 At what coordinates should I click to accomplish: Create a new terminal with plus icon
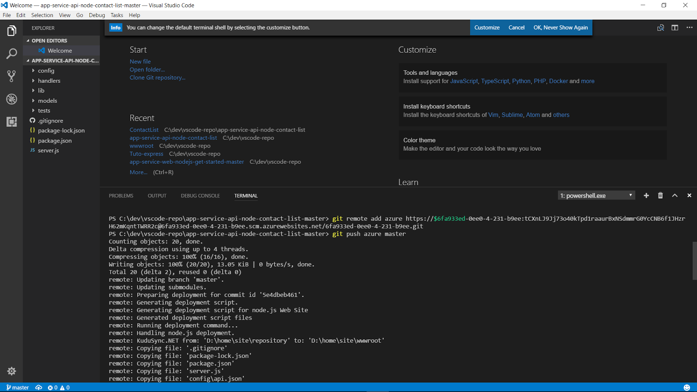pos(646,196)
